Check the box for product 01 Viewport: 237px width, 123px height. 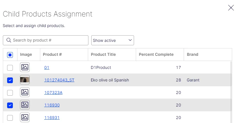[10, 67]
